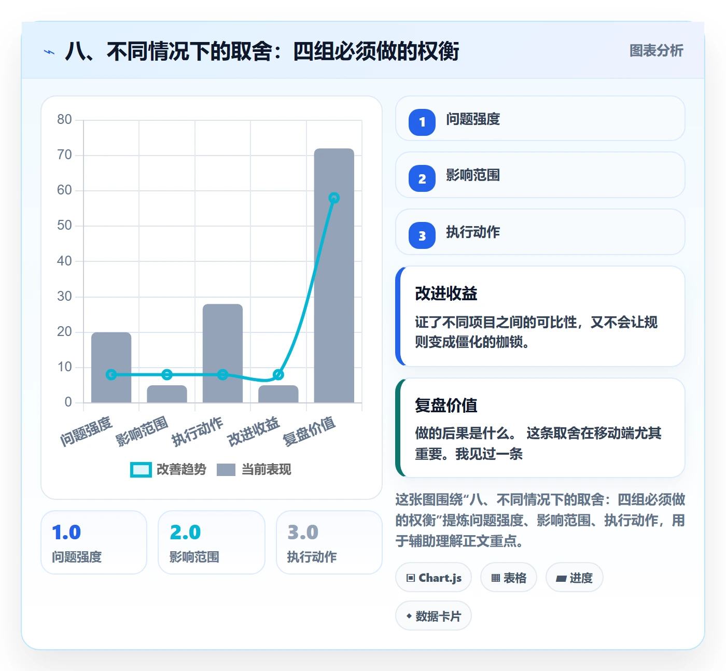The width and height of the screenshot is (726, 671).
Task: Click the text 证了不同项目之间的可比性
Action: [496, 322]
